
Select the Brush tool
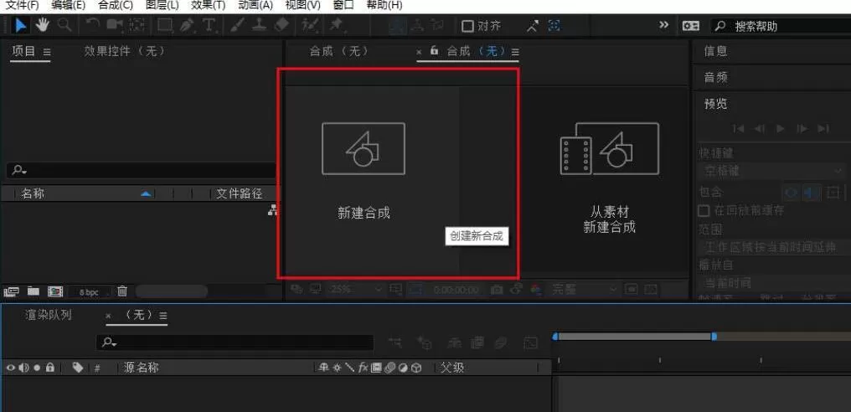coord(238,25)
